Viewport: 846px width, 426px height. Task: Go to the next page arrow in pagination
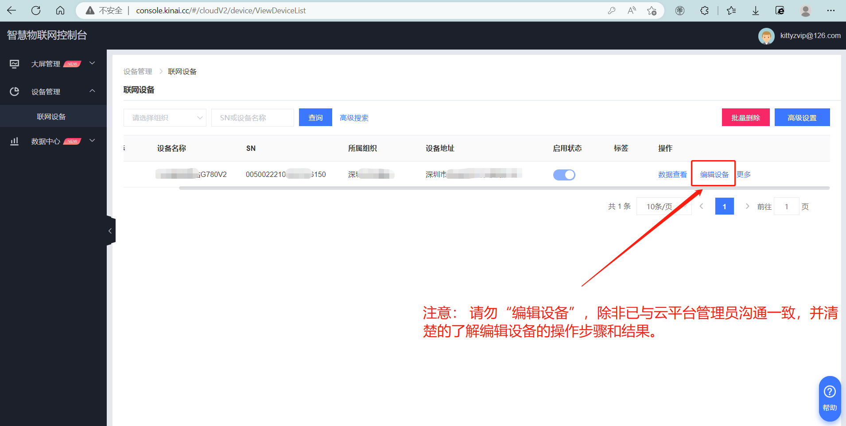pos(747,206)
